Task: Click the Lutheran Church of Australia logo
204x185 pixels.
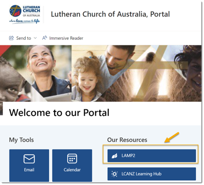Action: point(24,14)
